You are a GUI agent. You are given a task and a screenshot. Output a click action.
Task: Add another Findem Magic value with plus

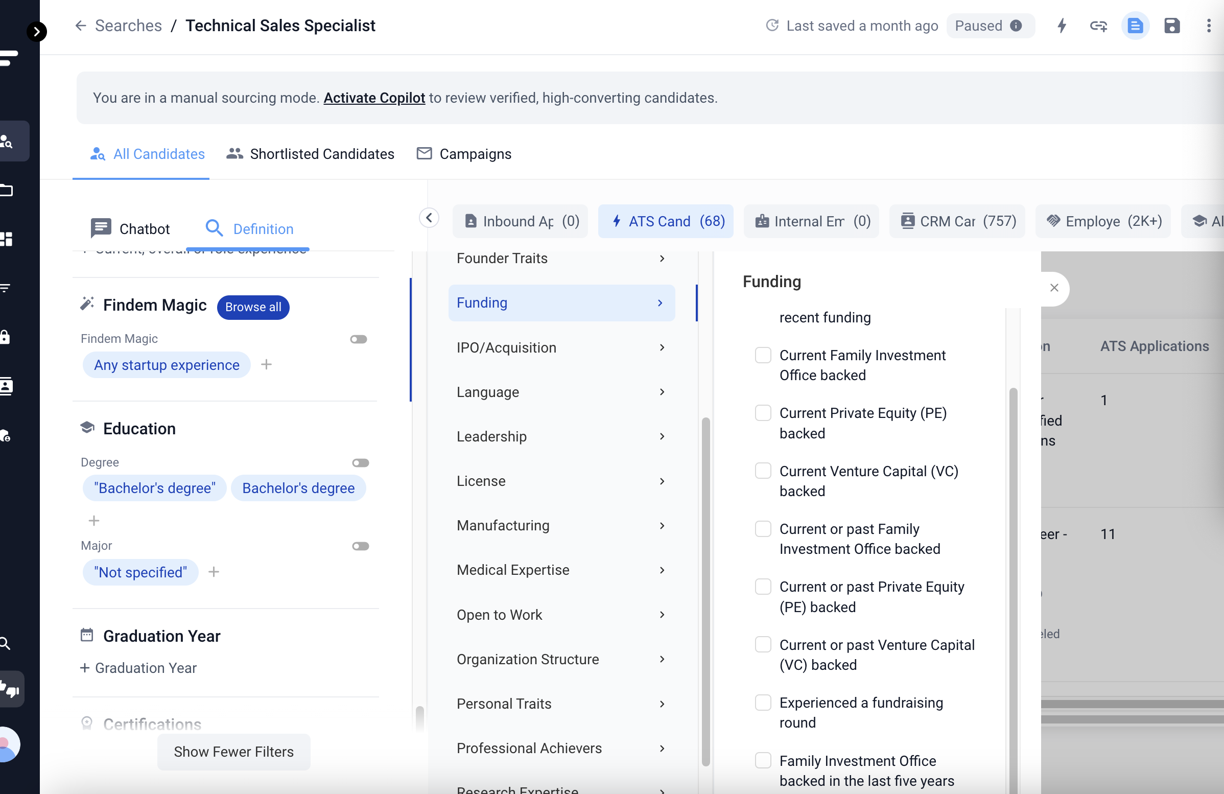[x=266, y=365]
